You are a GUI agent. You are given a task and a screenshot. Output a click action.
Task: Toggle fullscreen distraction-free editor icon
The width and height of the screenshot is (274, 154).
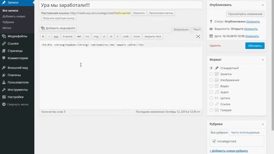[x=198, y=36]
